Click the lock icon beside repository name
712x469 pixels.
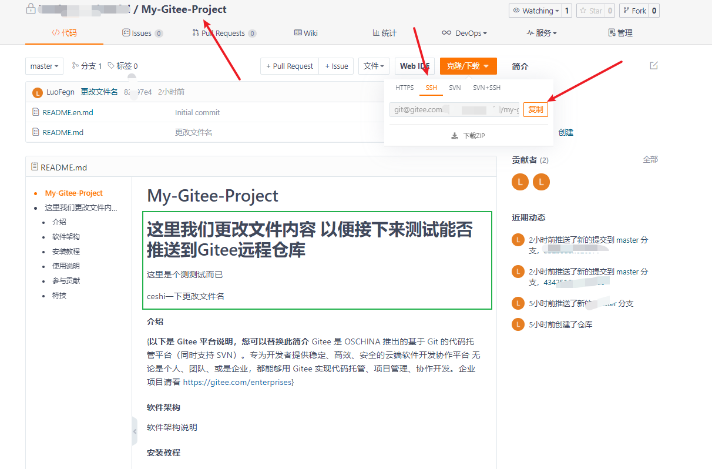31,9
